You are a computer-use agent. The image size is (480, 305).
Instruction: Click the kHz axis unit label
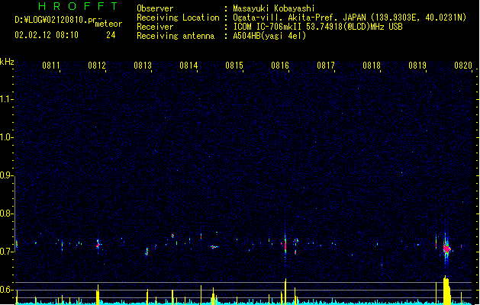pyautogui.click(x=7, y=62)
